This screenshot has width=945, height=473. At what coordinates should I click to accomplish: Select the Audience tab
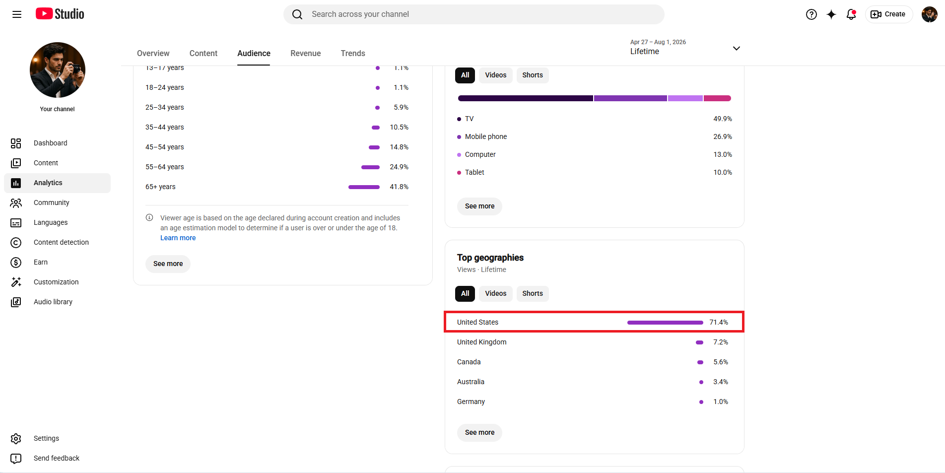pos(254,53)
